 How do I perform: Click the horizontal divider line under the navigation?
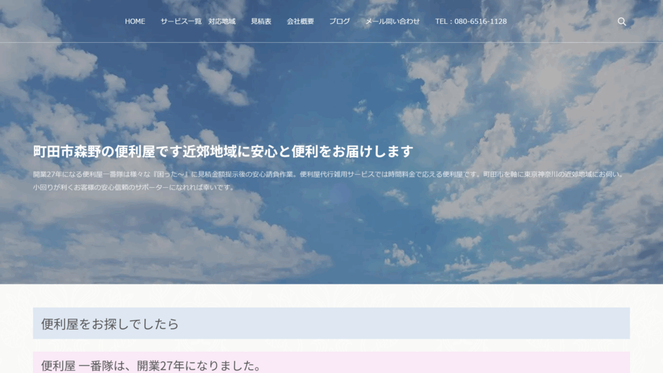[x=331, y=43]
